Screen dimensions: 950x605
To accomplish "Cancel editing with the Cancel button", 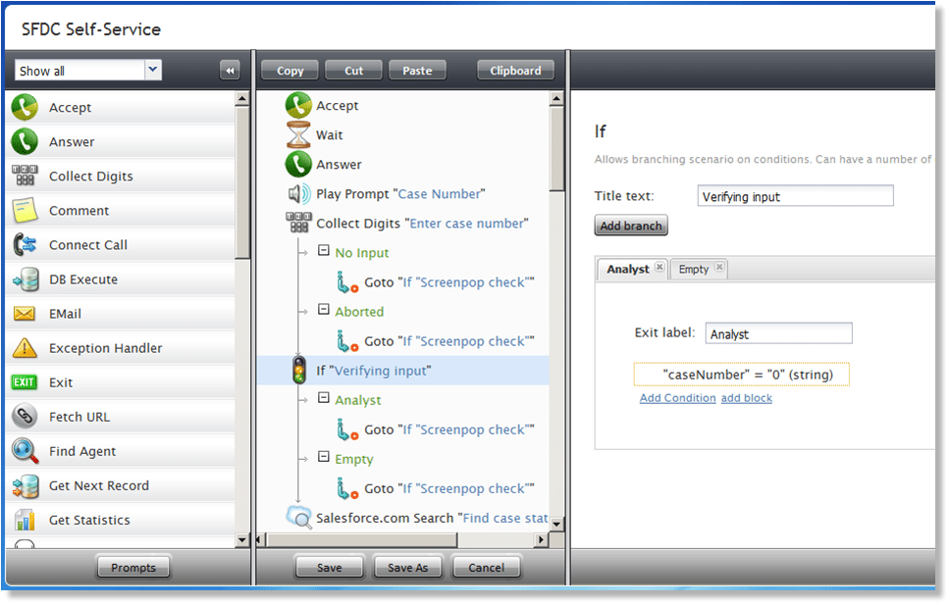I will [486, 568].
